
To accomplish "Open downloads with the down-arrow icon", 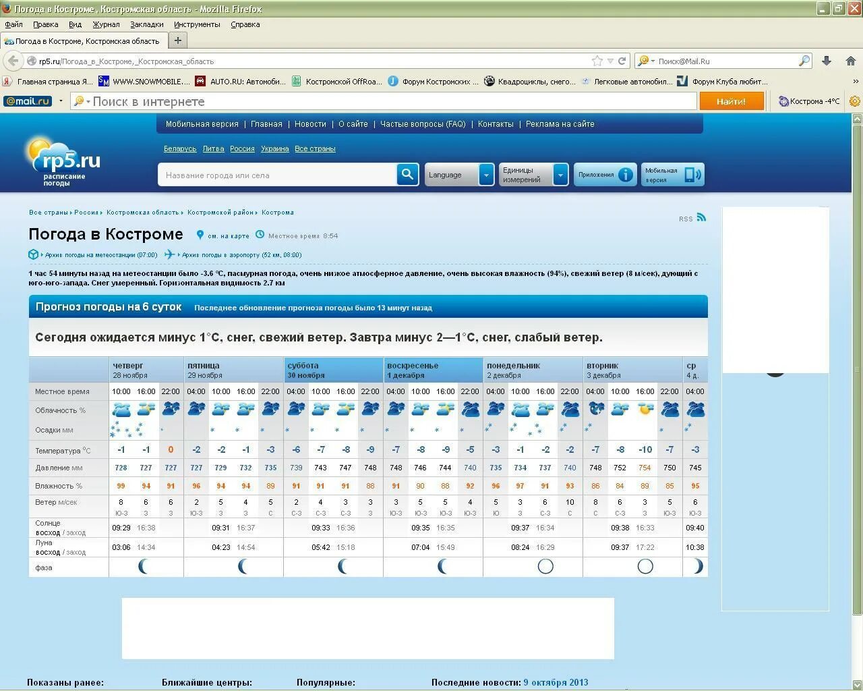I will pos(827,61).
